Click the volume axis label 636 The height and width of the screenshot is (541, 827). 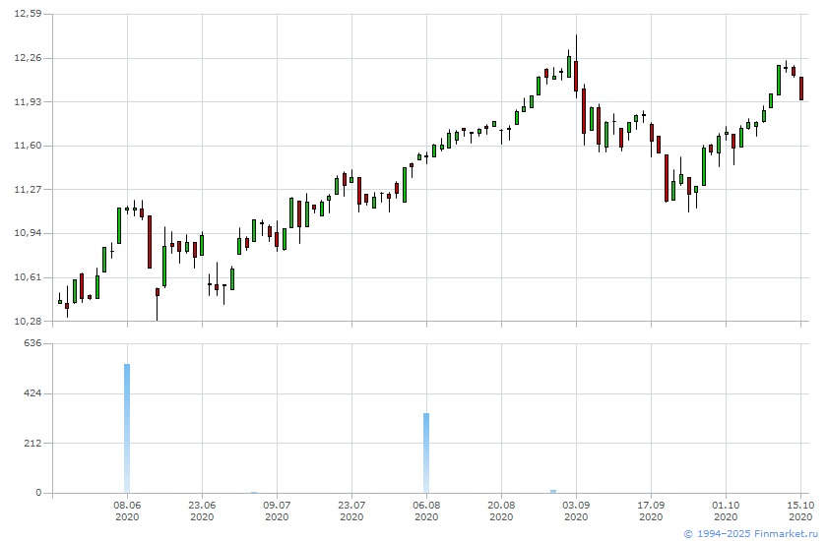click(32, 343)
